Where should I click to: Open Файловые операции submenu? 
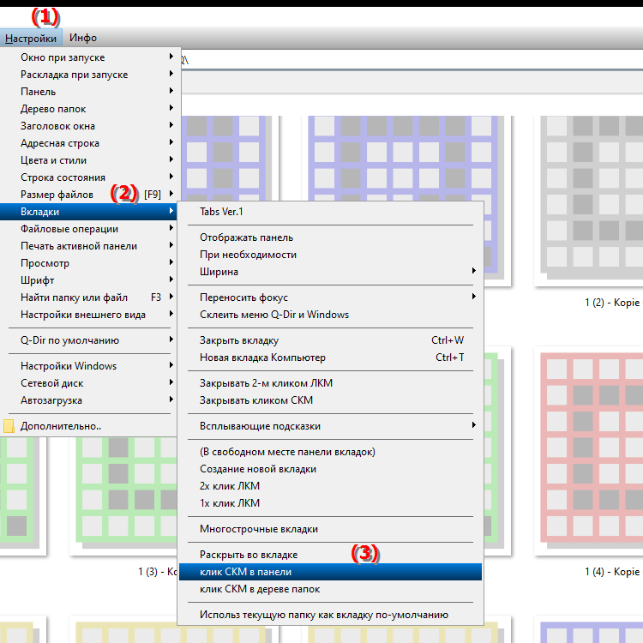[89, 229]
